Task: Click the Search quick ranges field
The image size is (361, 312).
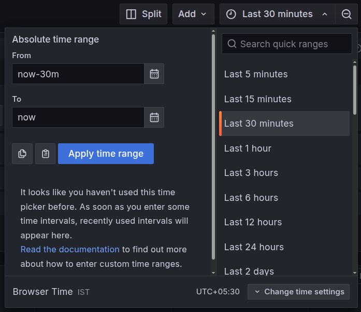Action: (287, 44)
